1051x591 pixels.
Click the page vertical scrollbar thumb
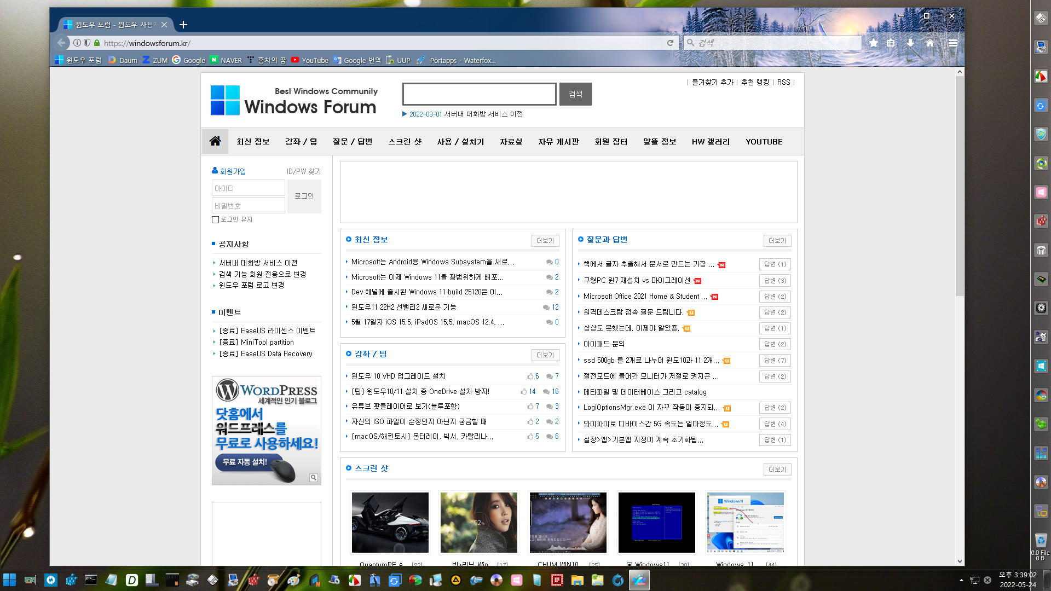pos(960,186)
